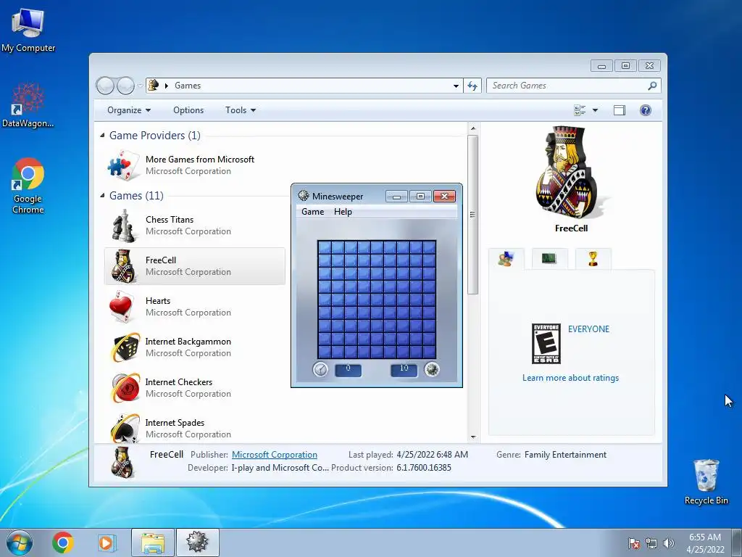Open Internet Backgammon dice icon
Screen dimensions: 742x557
[125, 347]
